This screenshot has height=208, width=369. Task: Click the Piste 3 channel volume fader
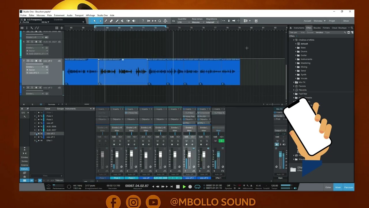[x=117, y=155]
